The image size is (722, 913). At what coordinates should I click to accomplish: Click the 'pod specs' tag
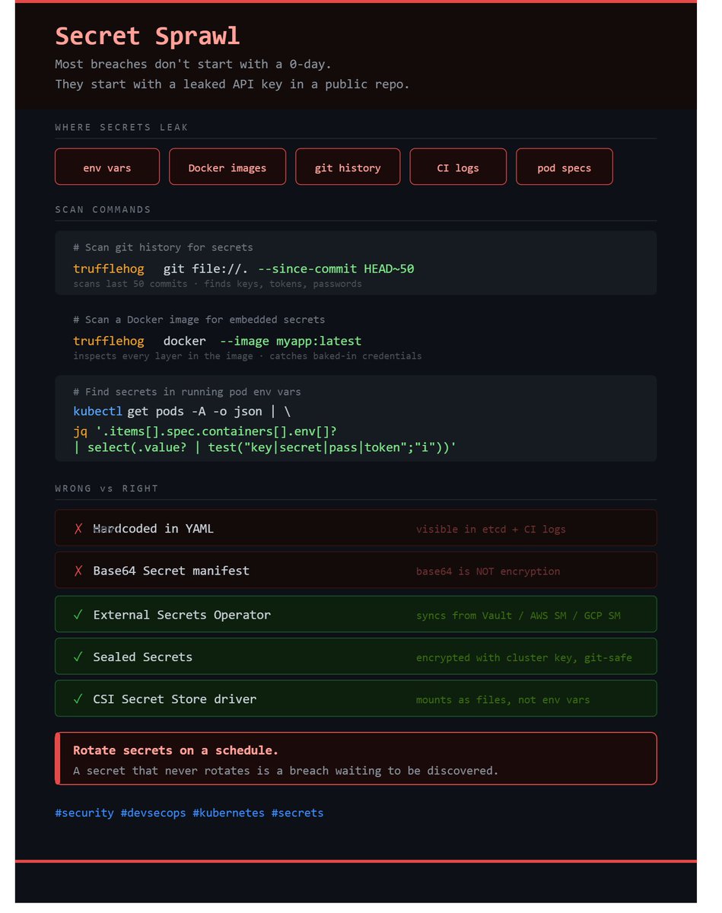click(564, 167)
